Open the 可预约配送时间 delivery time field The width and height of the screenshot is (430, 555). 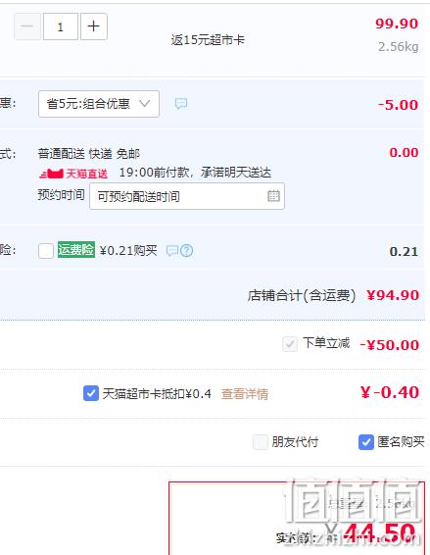pyautogui.click(x=187, y=196)
